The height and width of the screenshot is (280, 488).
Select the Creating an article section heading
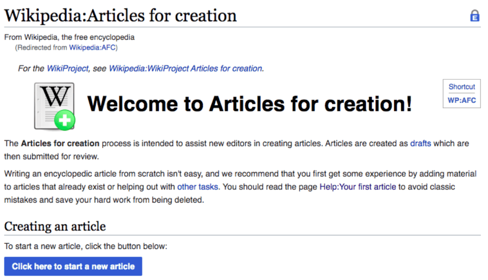point(55,226)
